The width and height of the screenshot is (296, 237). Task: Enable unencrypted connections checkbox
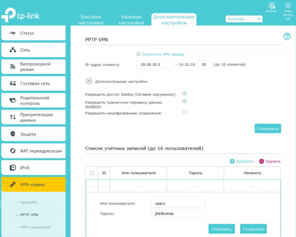(x=184, y=112)
